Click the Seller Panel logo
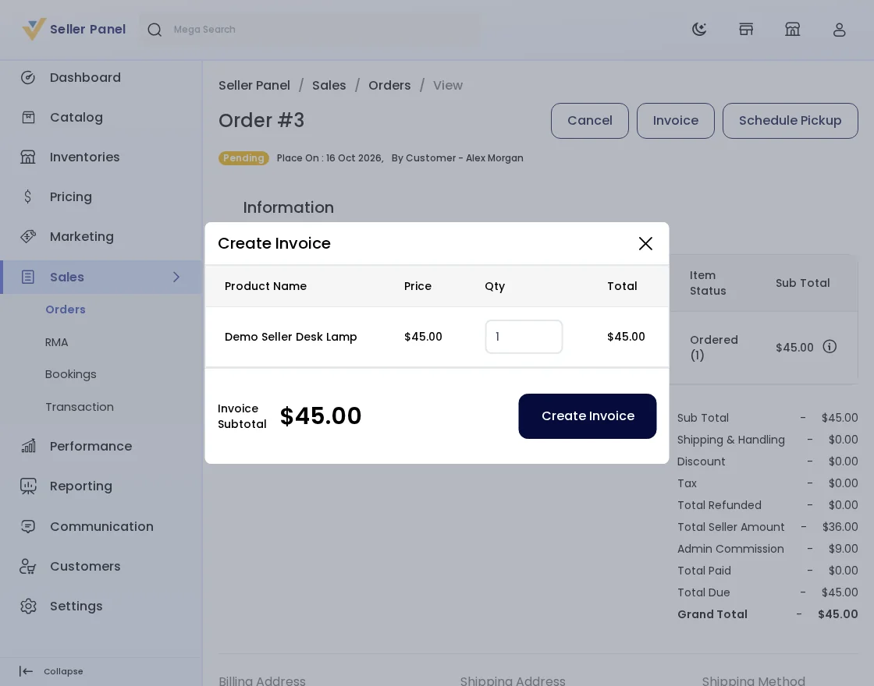The width and height of the screenshot is (874, 686). click(x=73, y=29)
